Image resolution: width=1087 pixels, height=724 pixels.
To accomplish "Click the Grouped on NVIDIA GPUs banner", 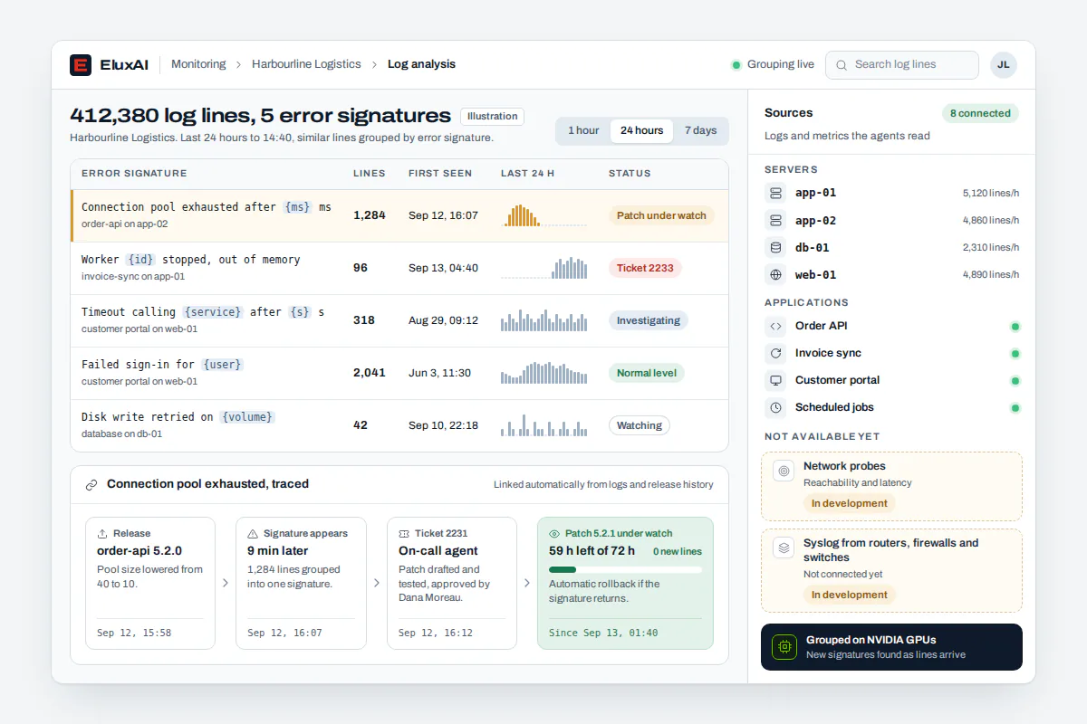I will 891,647.
